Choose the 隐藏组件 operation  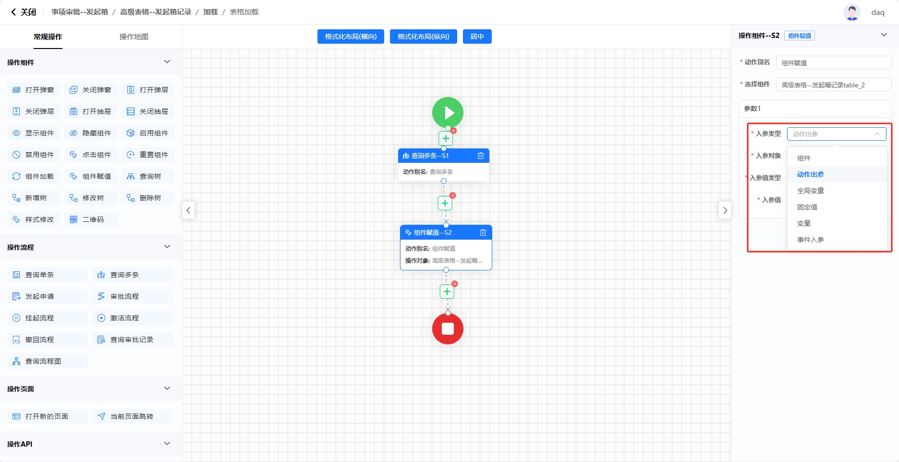[91, 133]
